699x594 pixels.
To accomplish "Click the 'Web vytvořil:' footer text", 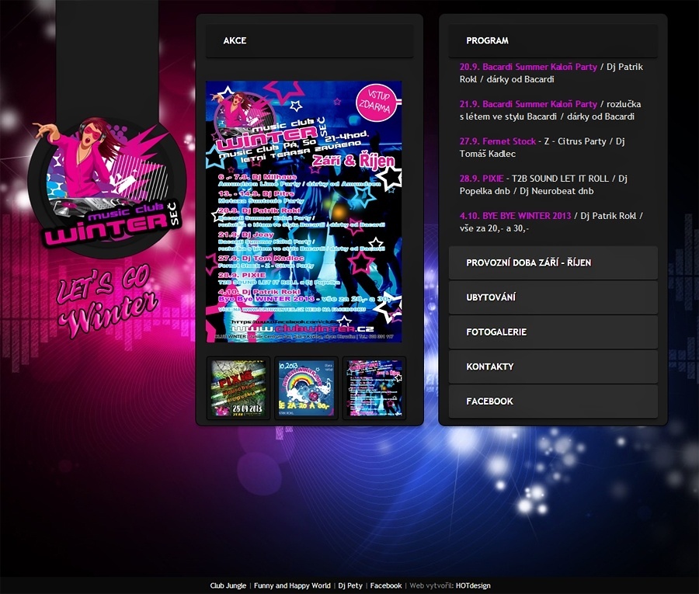I will 431,585.
